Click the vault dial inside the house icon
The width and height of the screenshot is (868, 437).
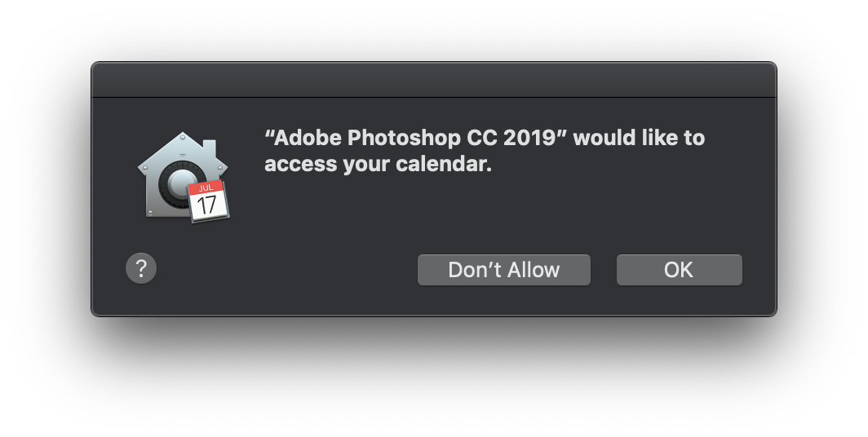(x=180, y=183)
